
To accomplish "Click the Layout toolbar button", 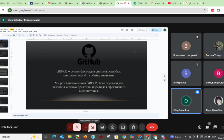I will click(x=59, y=35).
